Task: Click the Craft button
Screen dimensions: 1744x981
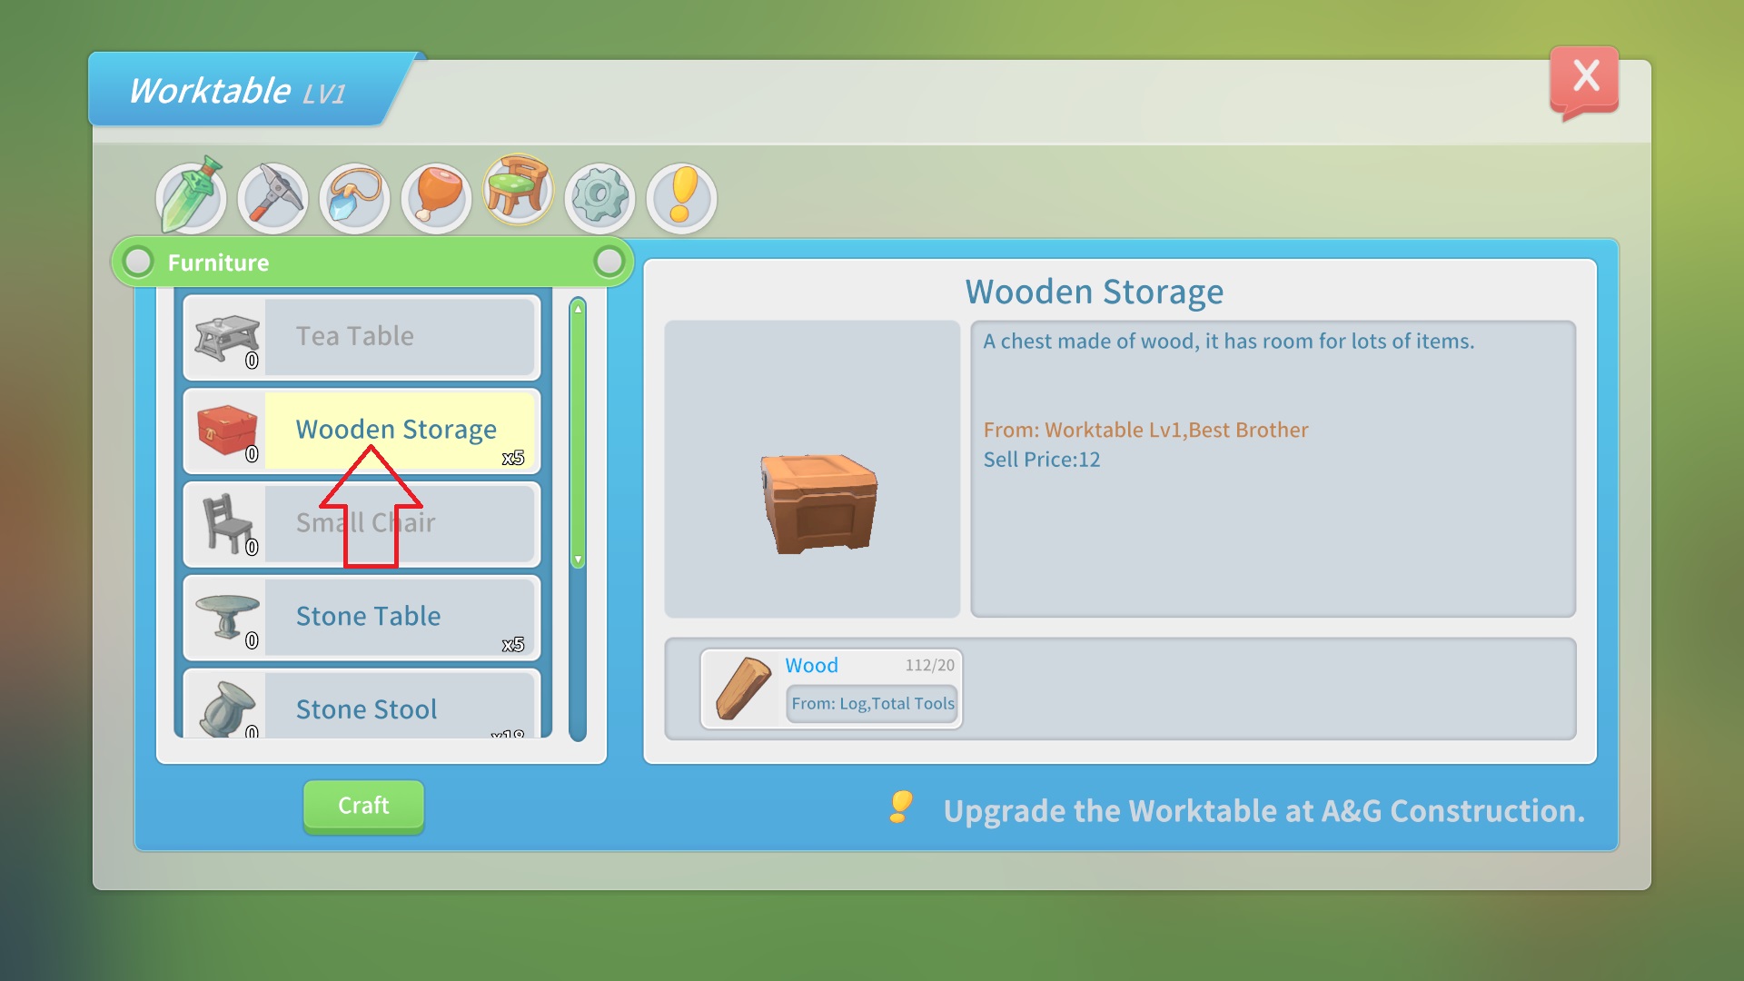Action: tap(362, 804)
